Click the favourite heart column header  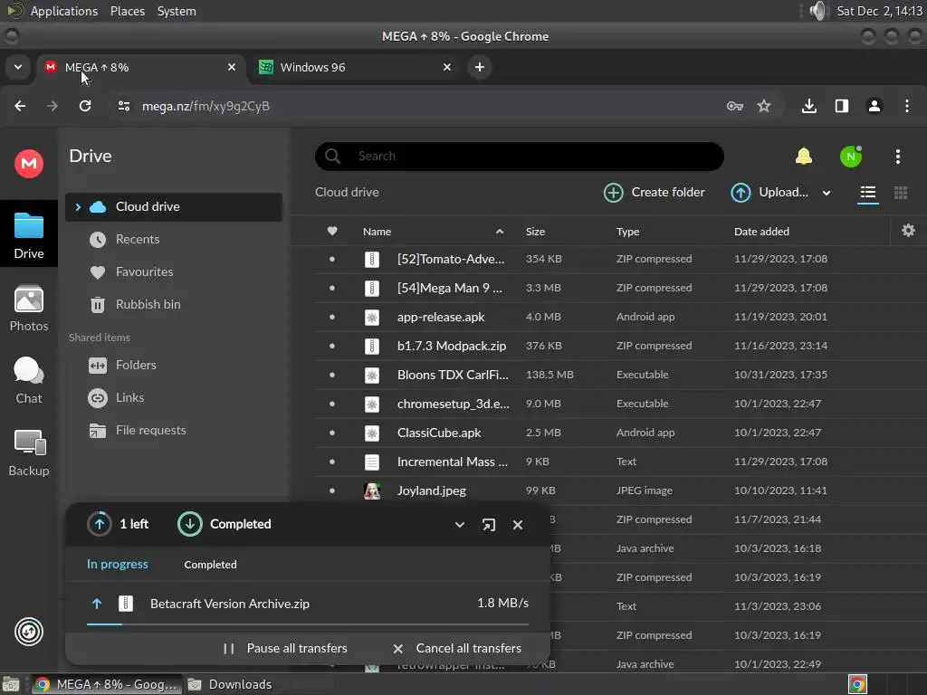332,231
